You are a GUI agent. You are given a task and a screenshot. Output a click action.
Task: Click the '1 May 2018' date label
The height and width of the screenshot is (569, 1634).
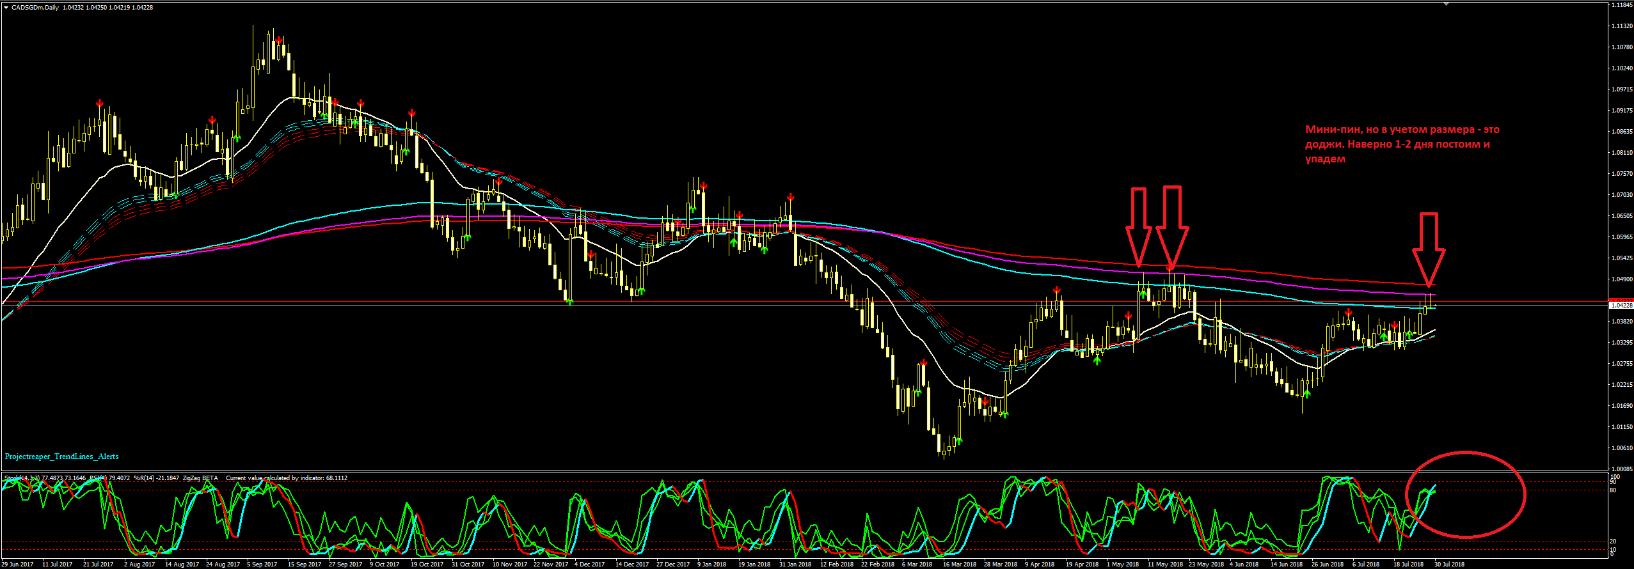point(1123,565)
